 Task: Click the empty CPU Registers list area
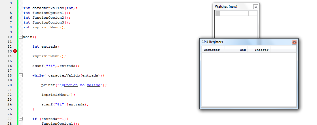click(248, 79)
